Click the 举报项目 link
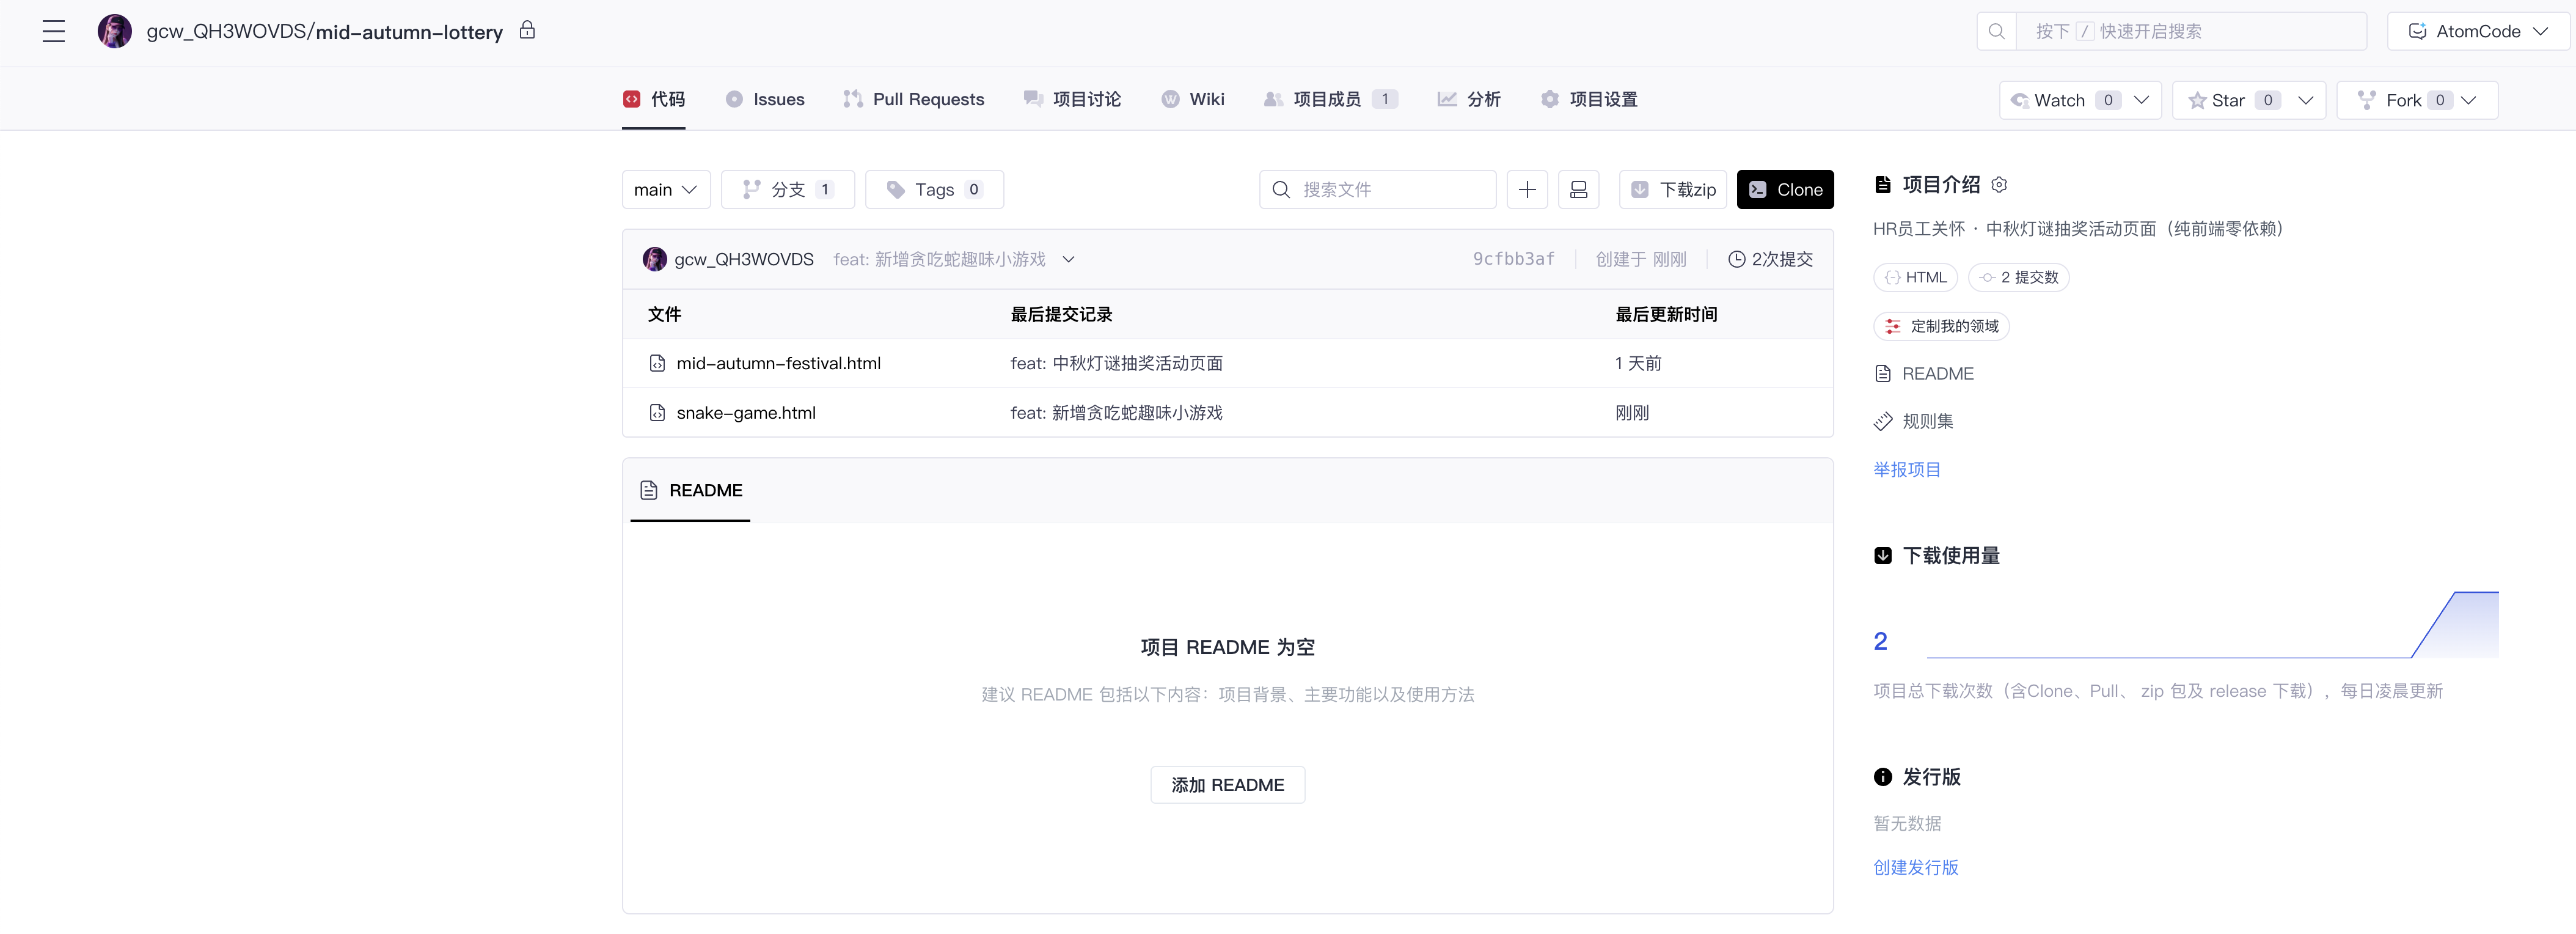2576x934 pixels. [1907, 470]
